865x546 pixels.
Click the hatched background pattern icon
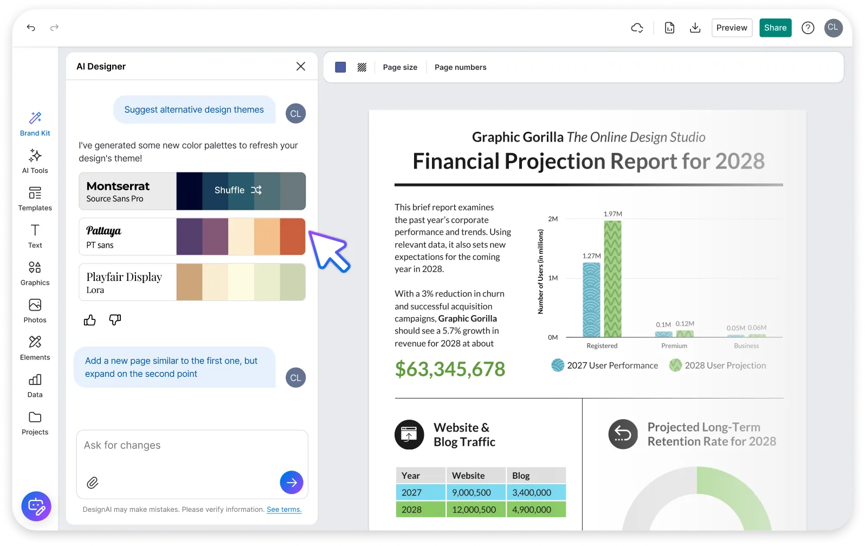(362, 67)
